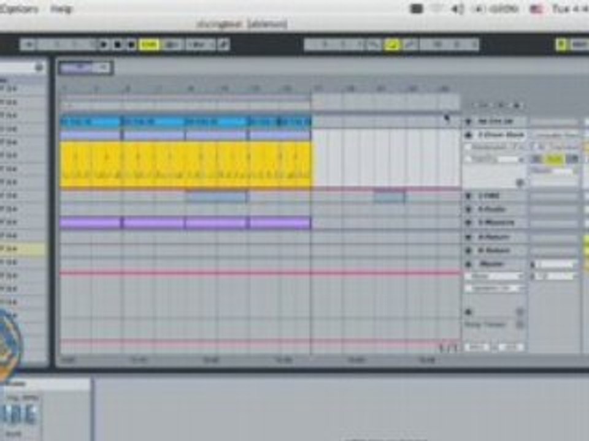The image size is (589, 441).
Task: Unfold the A Return track triangle
Action: [x=468, y=237]
